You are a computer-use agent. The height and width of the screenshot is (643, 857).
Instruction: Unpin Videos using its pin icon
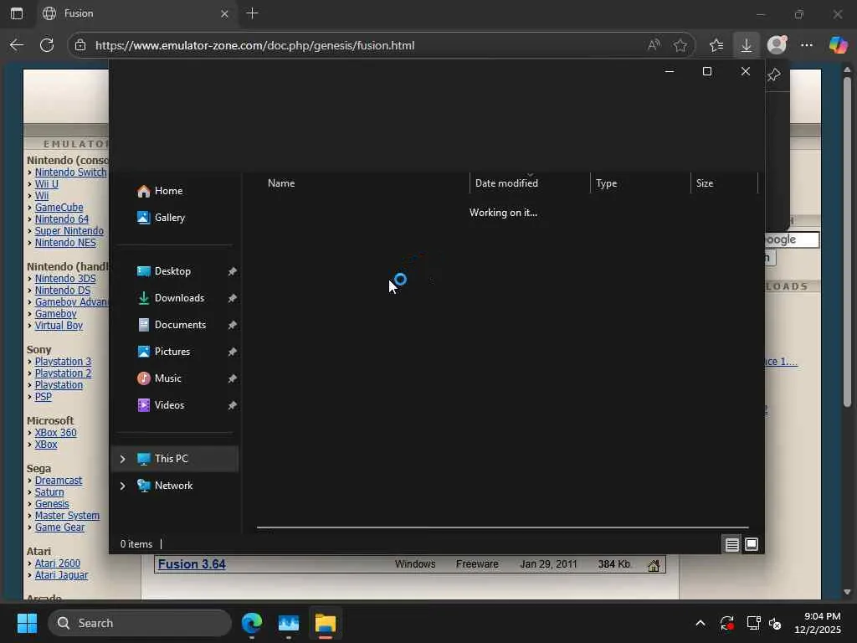pos(233,405)
